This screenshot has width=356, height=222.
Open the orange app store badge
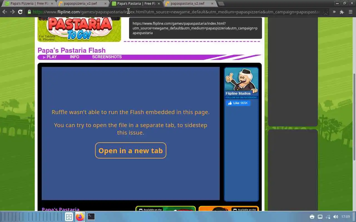pyautogui.click(x=229, y=208)
